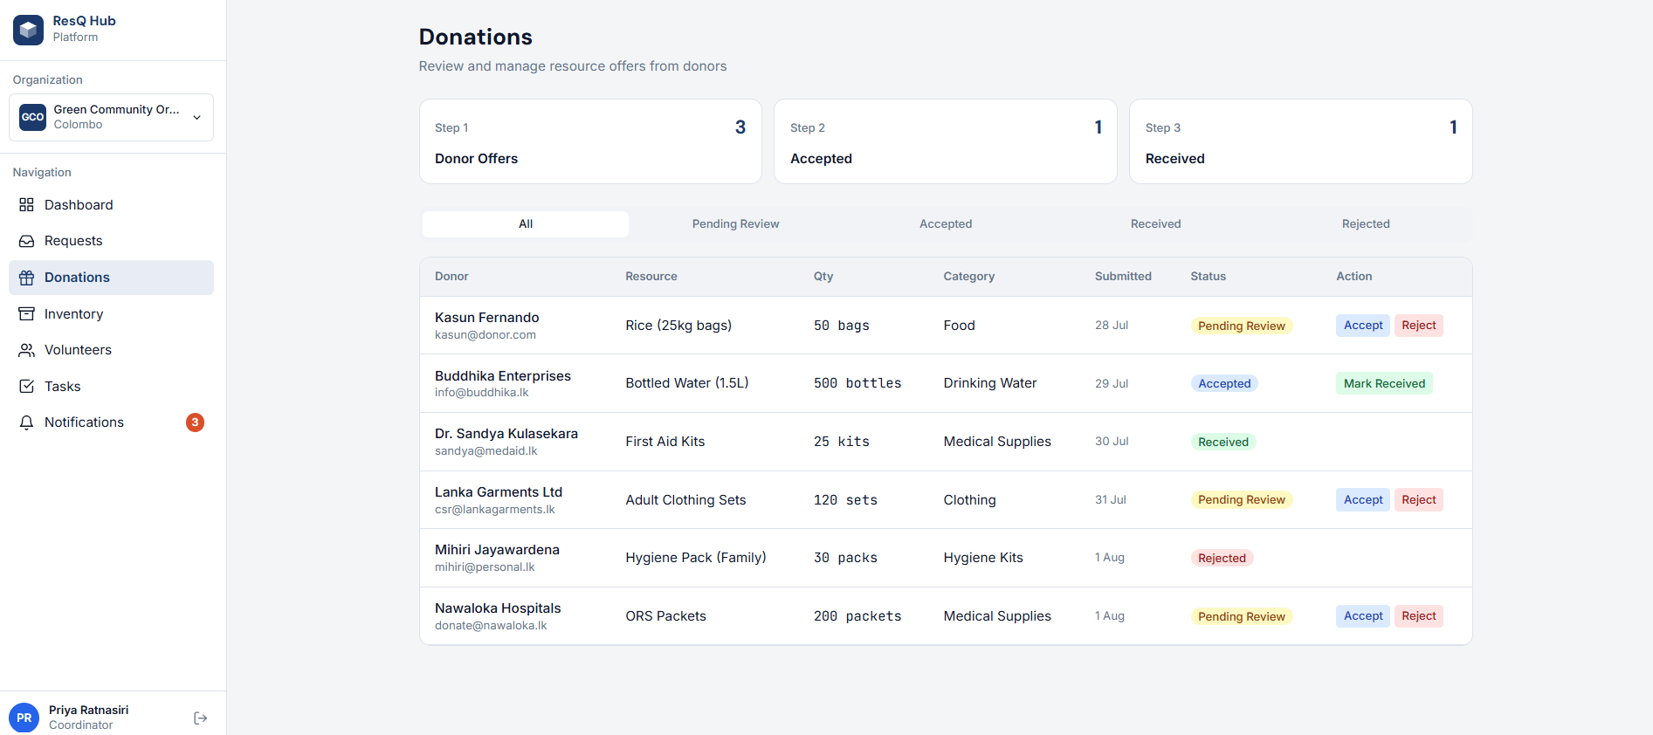This screenshot has height=735, width=1653.
Task: Click the Donations gift icon
Action: pyautogui.click(x=27, y=278)
